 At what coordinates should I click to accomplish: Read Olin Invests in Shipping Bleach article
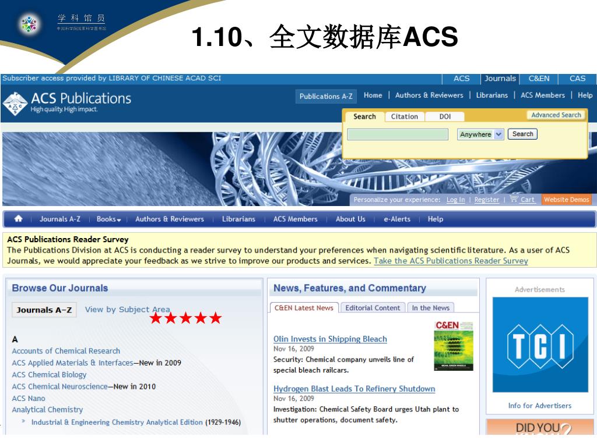(x=330, y=339)
